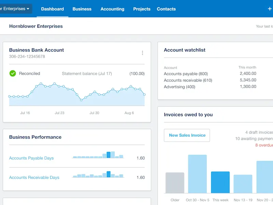The width and height of the screenshot is (273, 205).
Task: Click the 8 overdue invoices link
Action: 264,145
